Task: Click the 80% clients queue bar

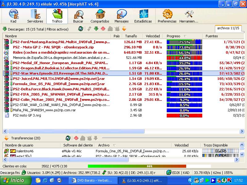Action: [x=149, y=166]
